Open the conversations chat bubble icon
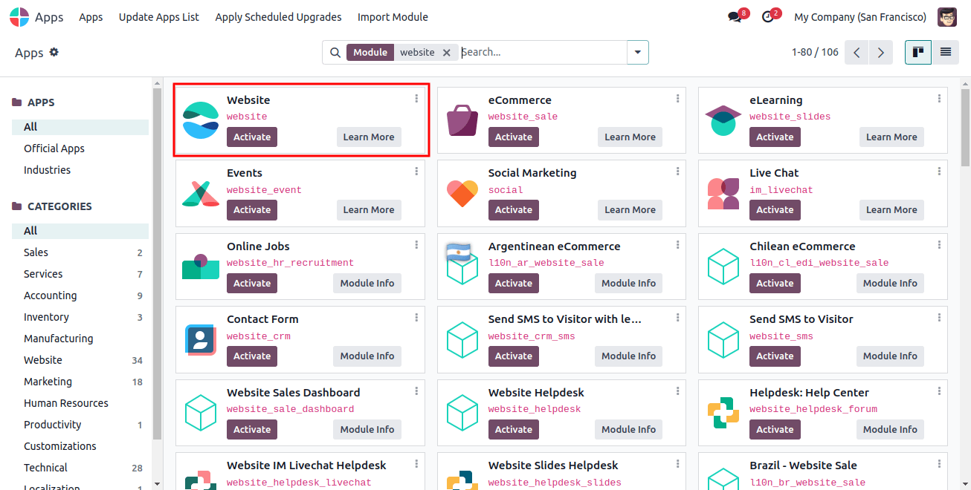The width and height of the screenshot is (971, 490). [x=735, y=17]
